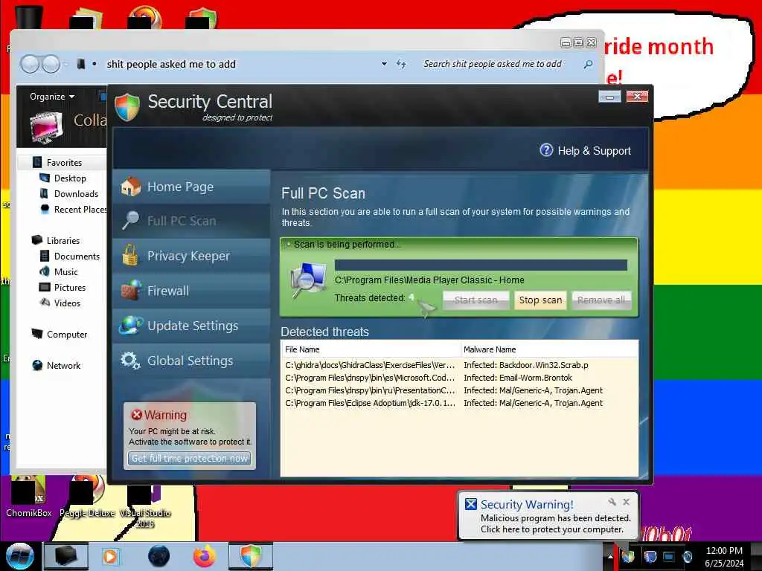The image size is (762, 571).
Task: Open Global Settings in the sidebar
Action: (x=191, y=361)
